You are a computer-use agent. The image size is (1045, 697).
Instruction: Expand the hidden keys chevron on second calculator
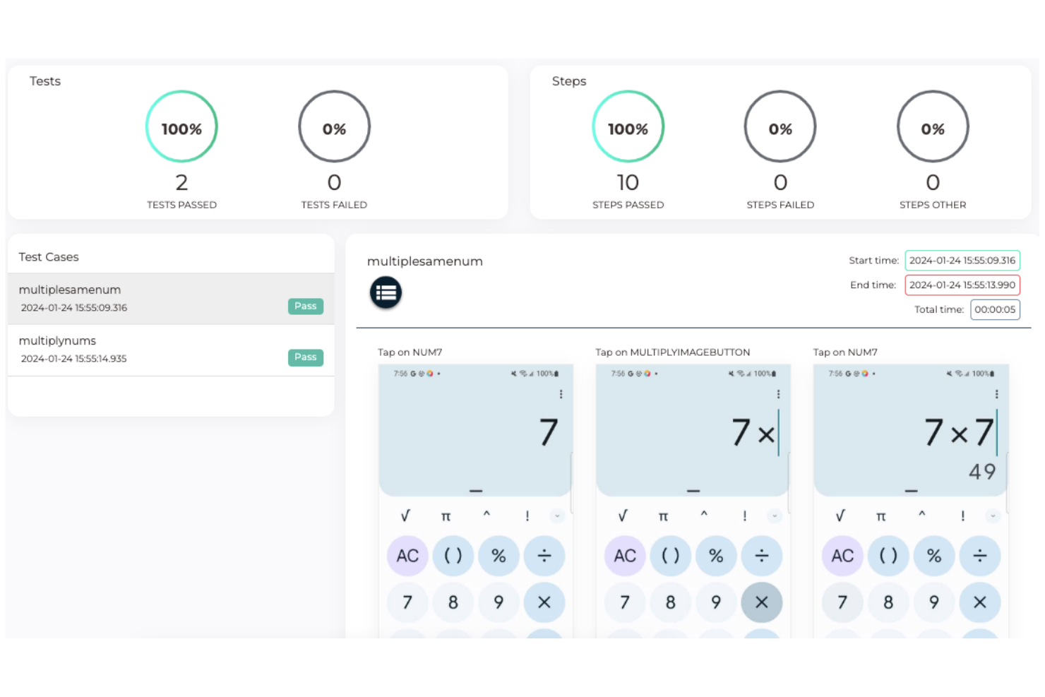click(775, 516)
